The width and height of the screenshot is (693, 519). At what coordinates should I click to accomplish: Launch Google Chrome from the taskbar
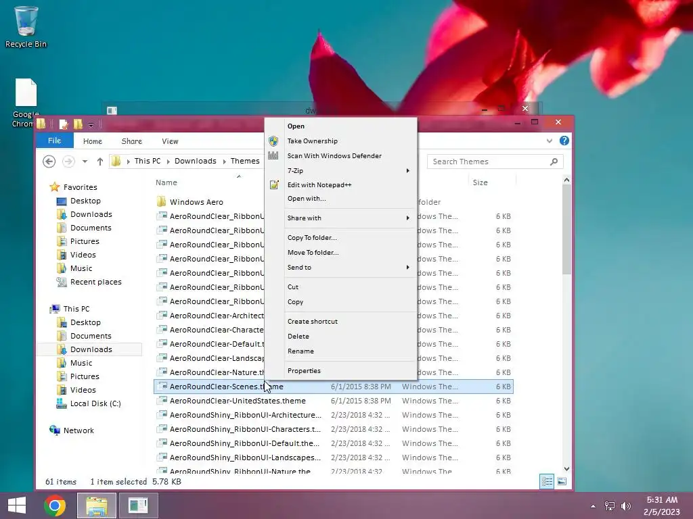(x=55, y=505)
